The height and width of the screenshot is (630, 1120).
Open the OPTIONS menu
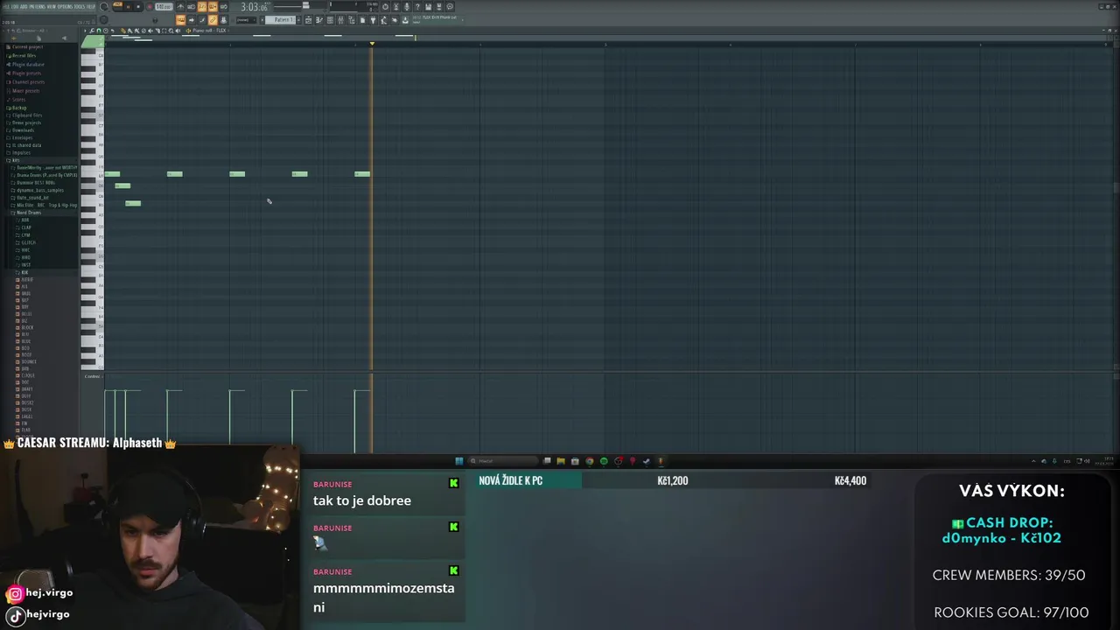(66, 6)
